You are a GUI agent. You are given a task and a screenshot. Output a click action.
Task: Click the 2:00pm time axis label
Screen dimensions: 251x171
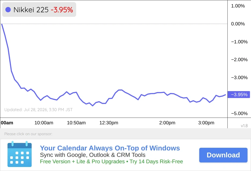[167, 123]
